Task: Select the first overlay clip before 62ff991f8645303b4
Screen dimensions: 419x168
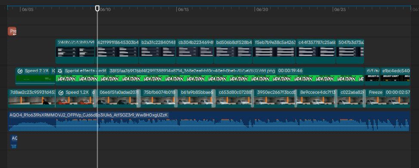Action: tap(75, 51)
